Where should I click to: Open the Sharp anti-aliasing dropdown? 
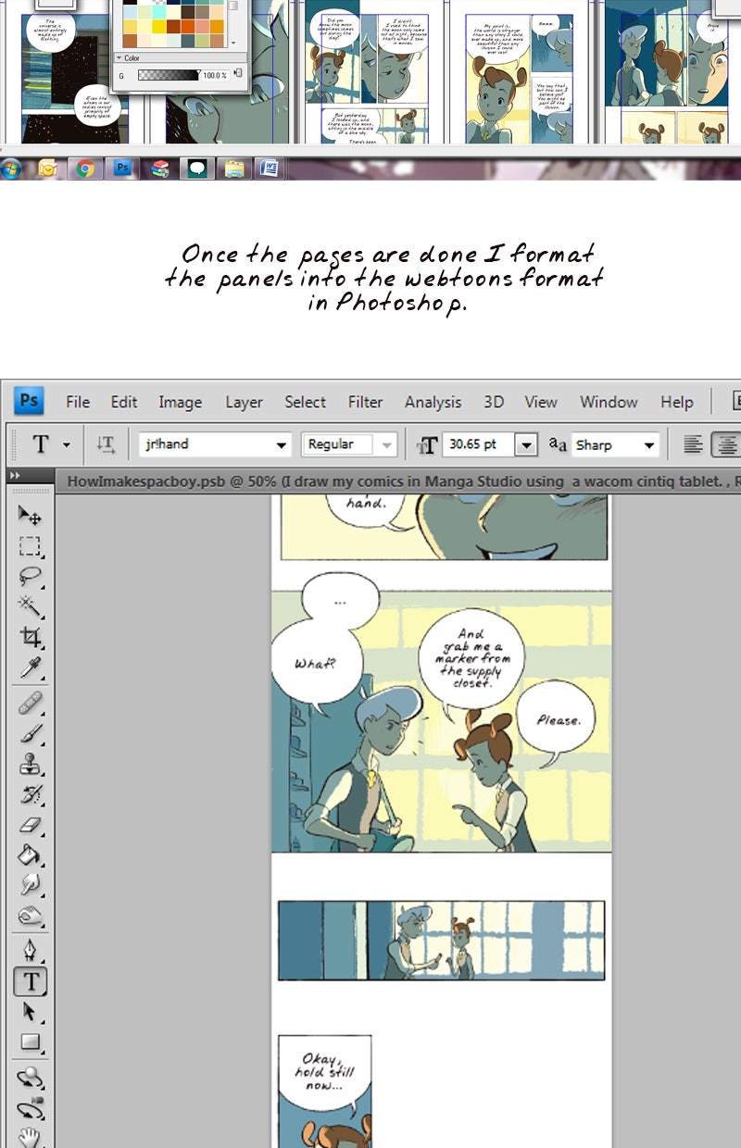click(650, 445)
